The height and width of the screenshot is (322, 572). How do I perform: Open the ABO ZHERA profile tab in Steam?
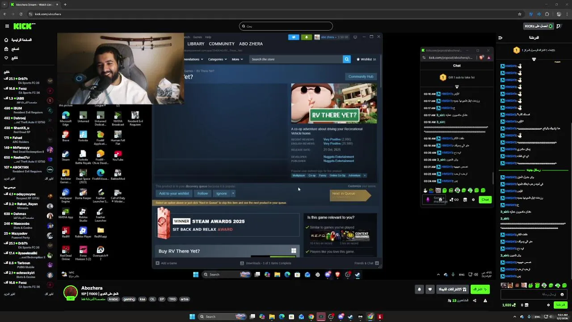[251, 44]
